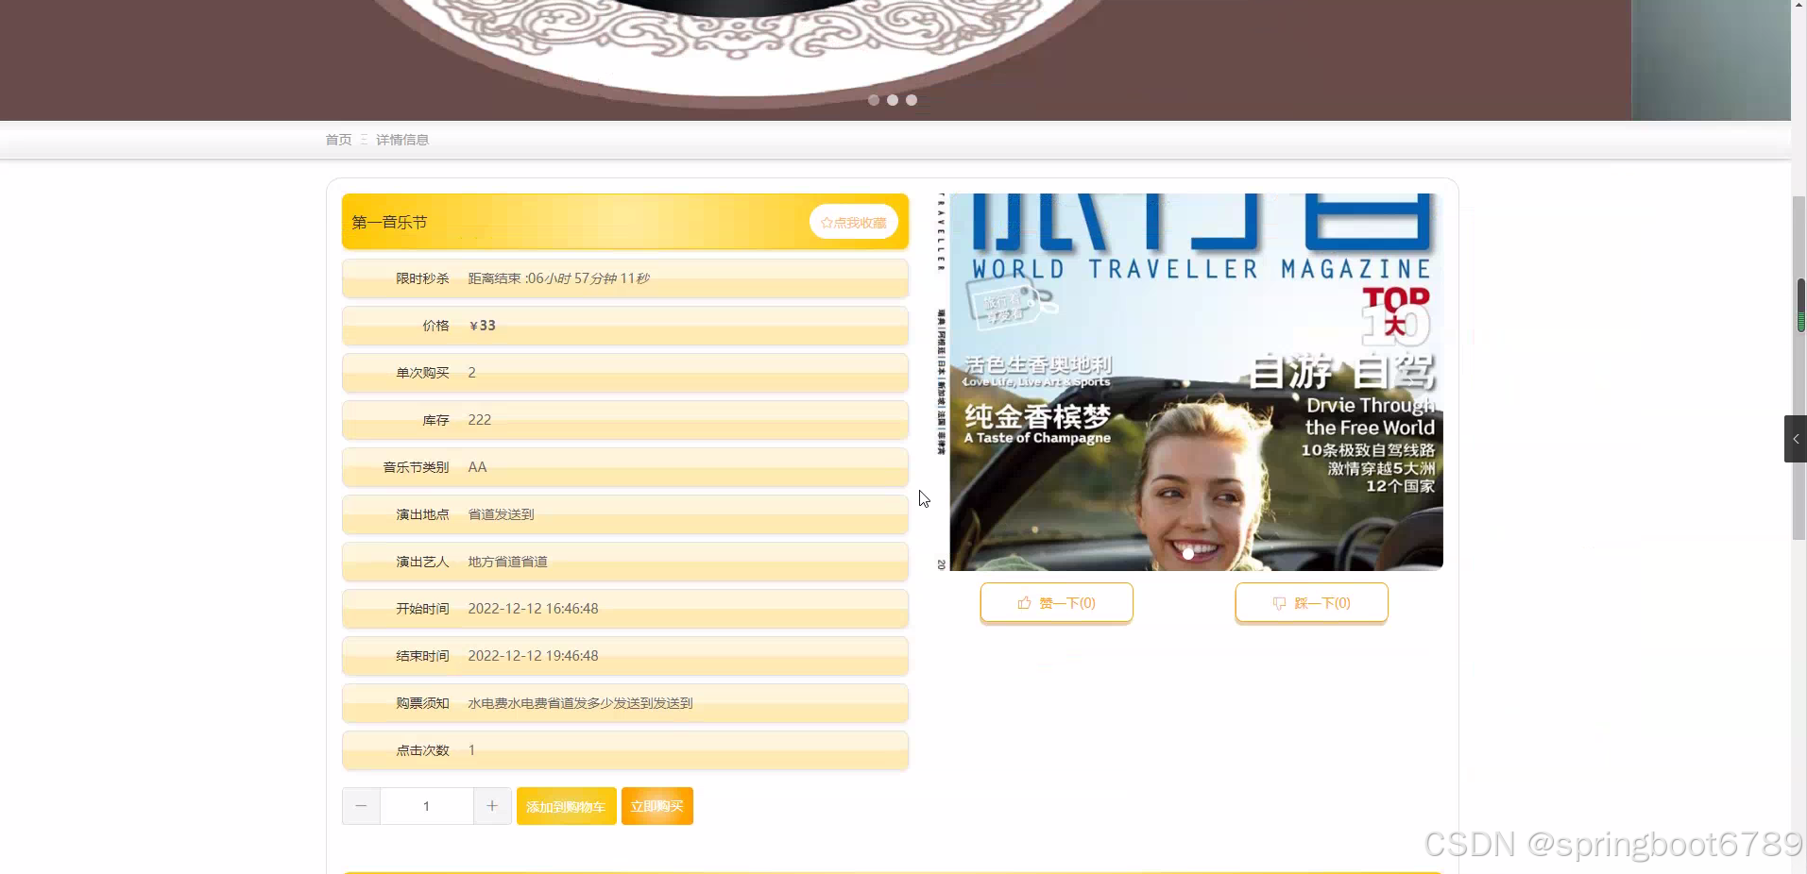Click the 第一音乐节 title text

point(389,223)
